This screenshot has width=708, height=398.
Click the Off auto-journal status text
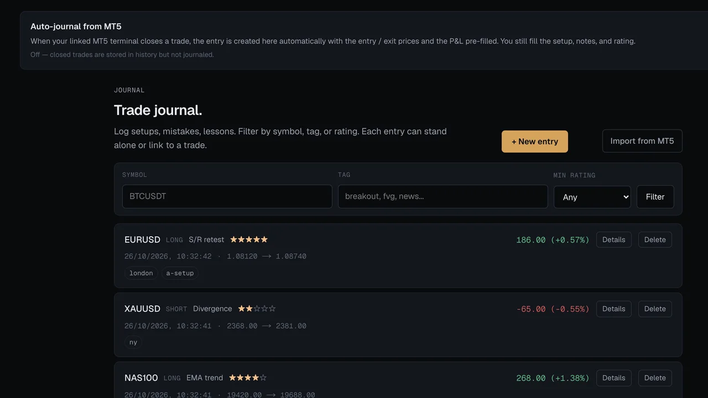coord(122,55)
